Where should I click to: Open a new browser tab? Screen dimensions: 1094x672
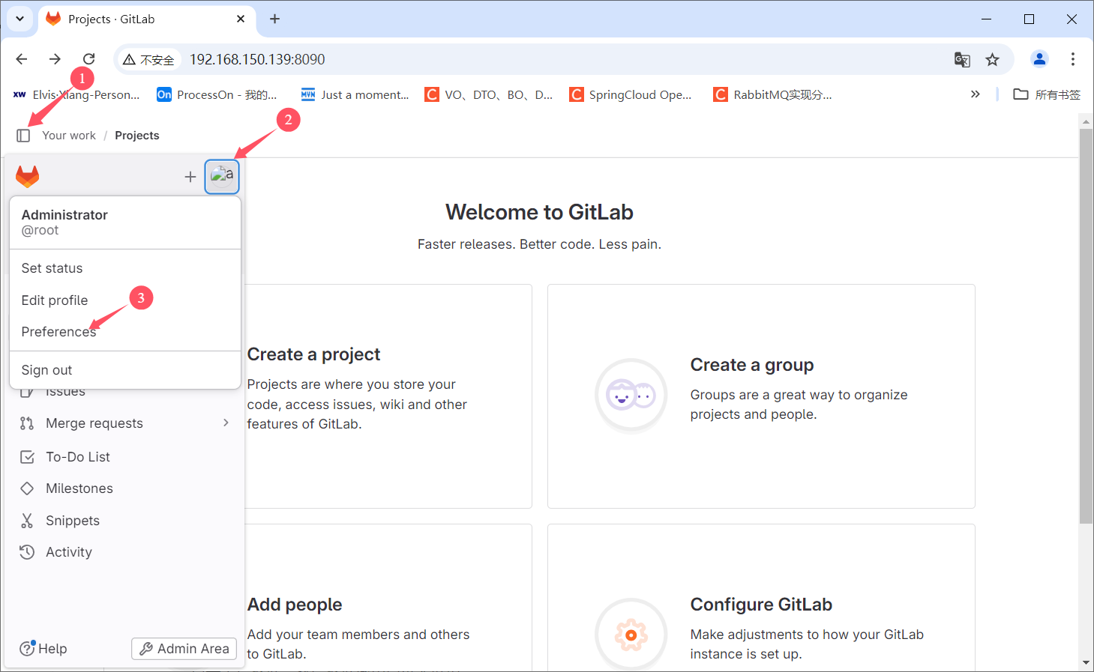pyautogui.click(x=274, y=19)
